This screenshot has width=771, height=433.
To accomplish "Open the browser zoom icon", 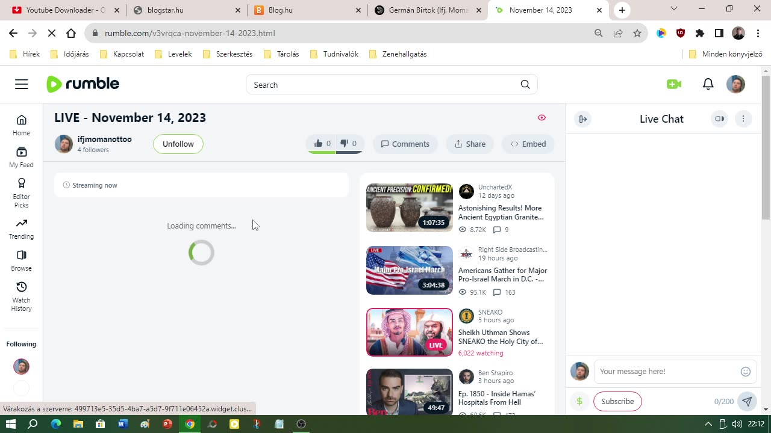I will (598, 34).
